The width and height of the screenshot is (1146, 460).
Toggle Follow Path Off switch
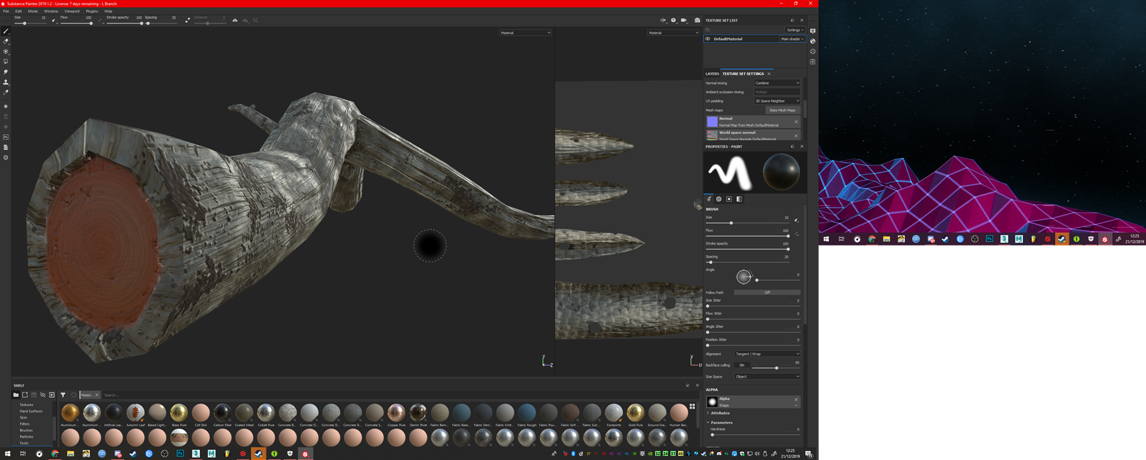click(767, 292)
